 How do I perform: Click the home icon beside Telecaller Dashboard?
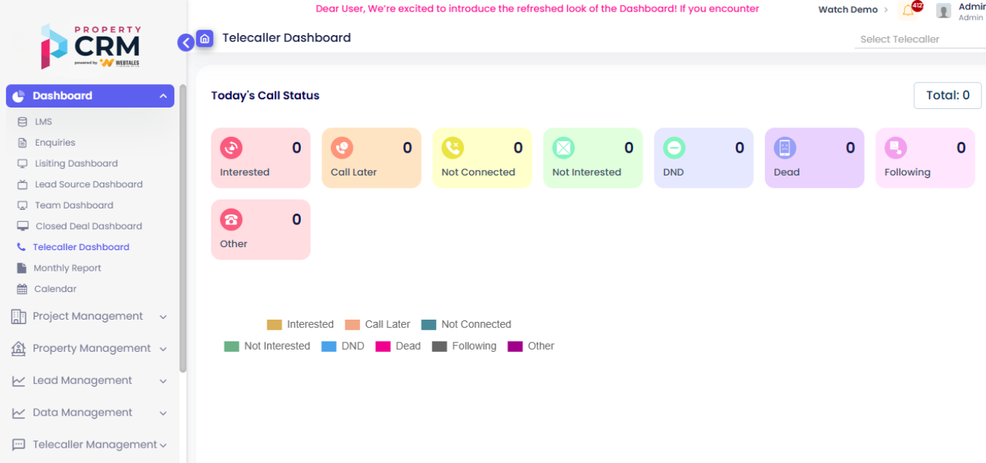[205, 38]
